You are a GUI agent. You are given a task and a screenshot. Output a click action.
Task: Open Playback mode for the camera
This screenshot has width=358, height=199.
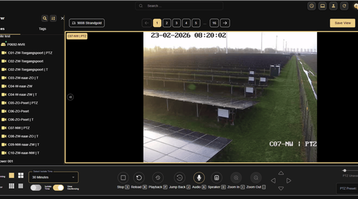[158, 177]
